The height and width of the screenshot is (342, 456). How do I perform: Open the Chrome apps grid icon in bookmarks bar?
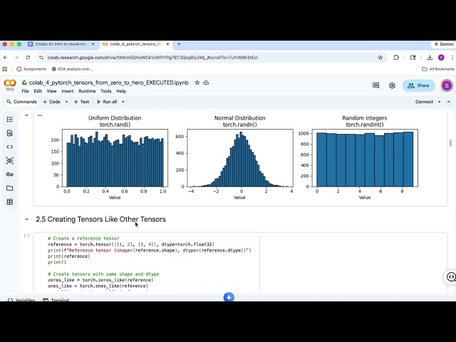[5, 69]
